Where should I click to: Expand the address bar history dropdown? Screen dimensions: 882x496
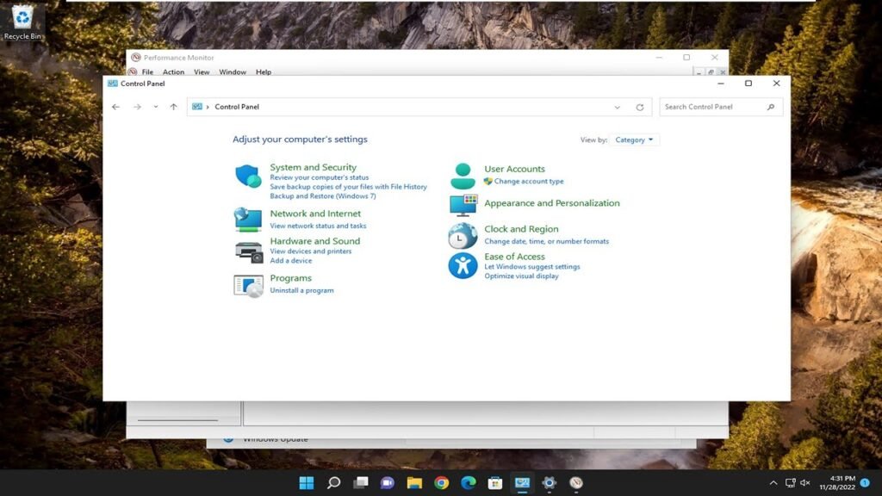pyautogui.click(x=617, y=108)
